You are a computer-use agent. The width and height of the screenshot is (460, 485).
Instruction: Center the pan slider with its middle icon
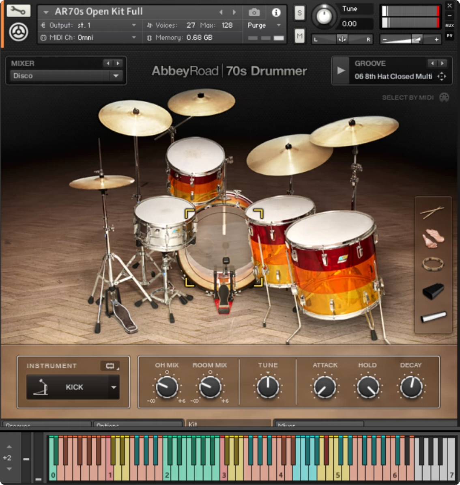[342, 39]
